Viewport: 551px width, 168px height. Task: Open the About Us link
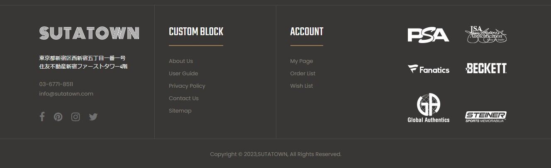pyautogui.click(x=181, y=61)
